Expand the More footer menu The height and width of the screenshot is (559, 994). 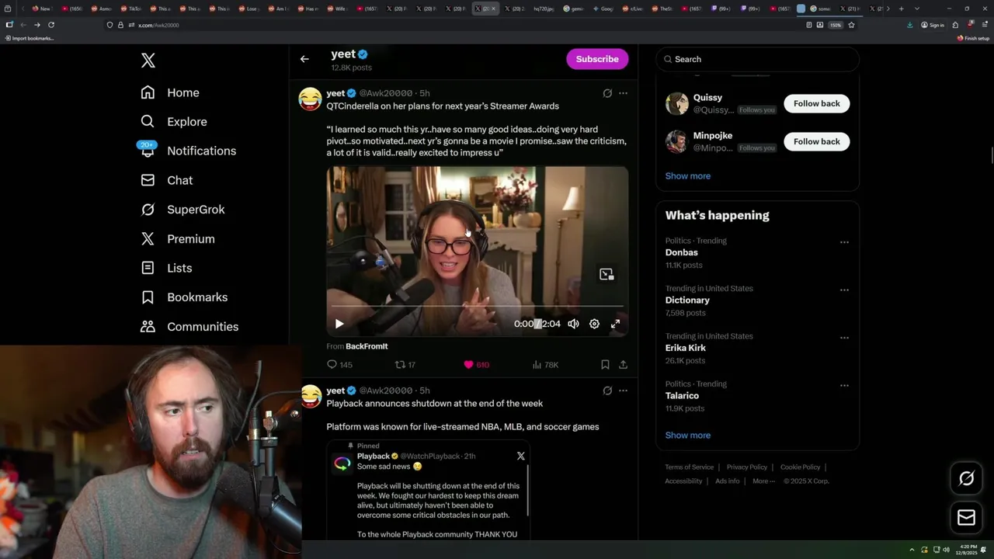tap(763, 481)
